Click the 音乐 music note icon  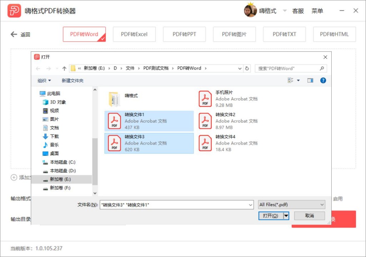[x=45, y=145]
